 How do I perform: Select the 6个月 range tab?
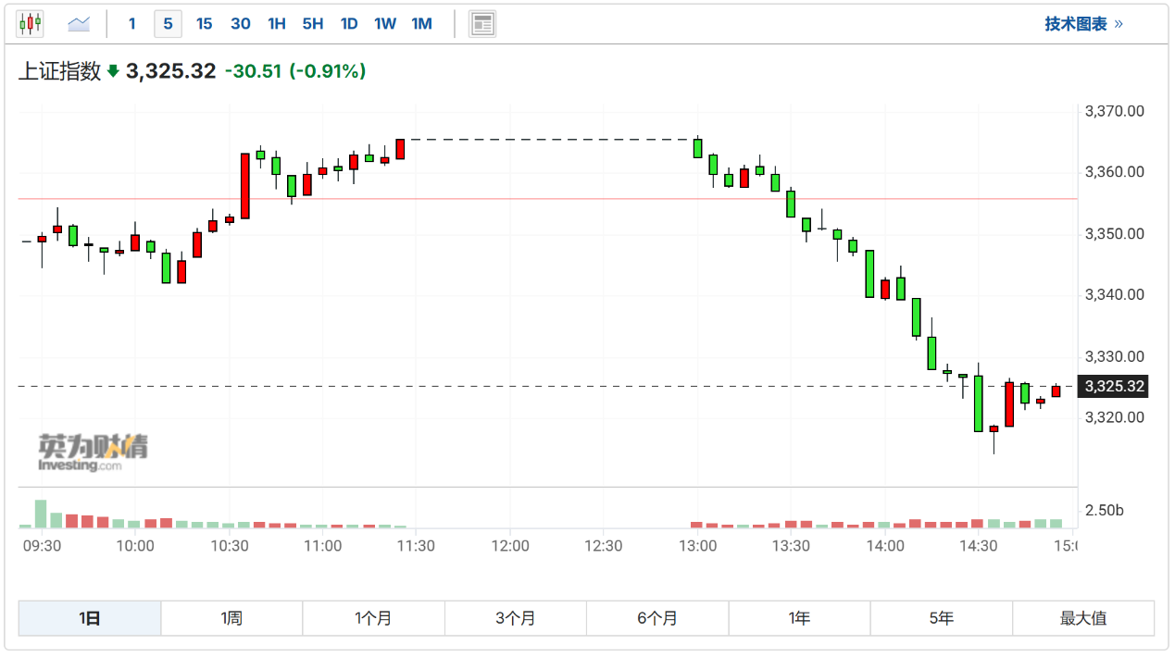pyautogui.click(x=657, y=618)
